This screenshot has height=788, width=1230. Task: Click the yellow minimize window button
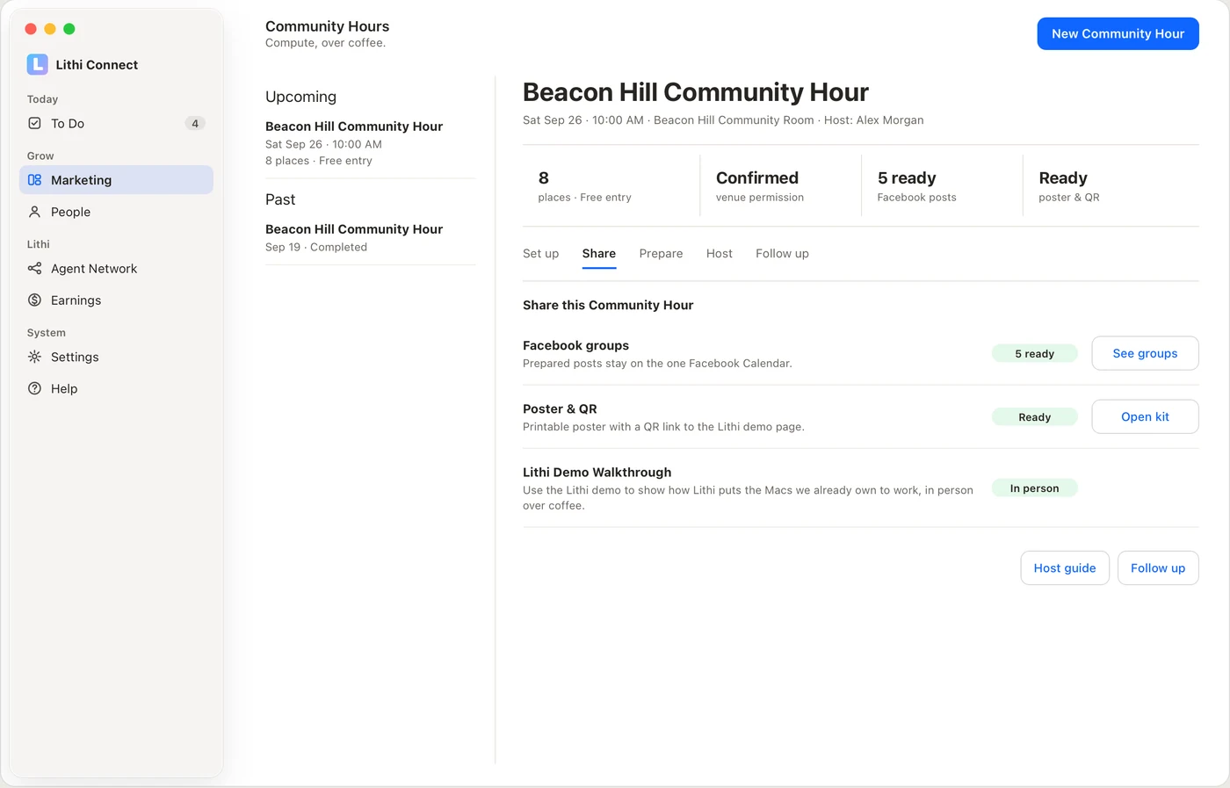pos(50,29)
